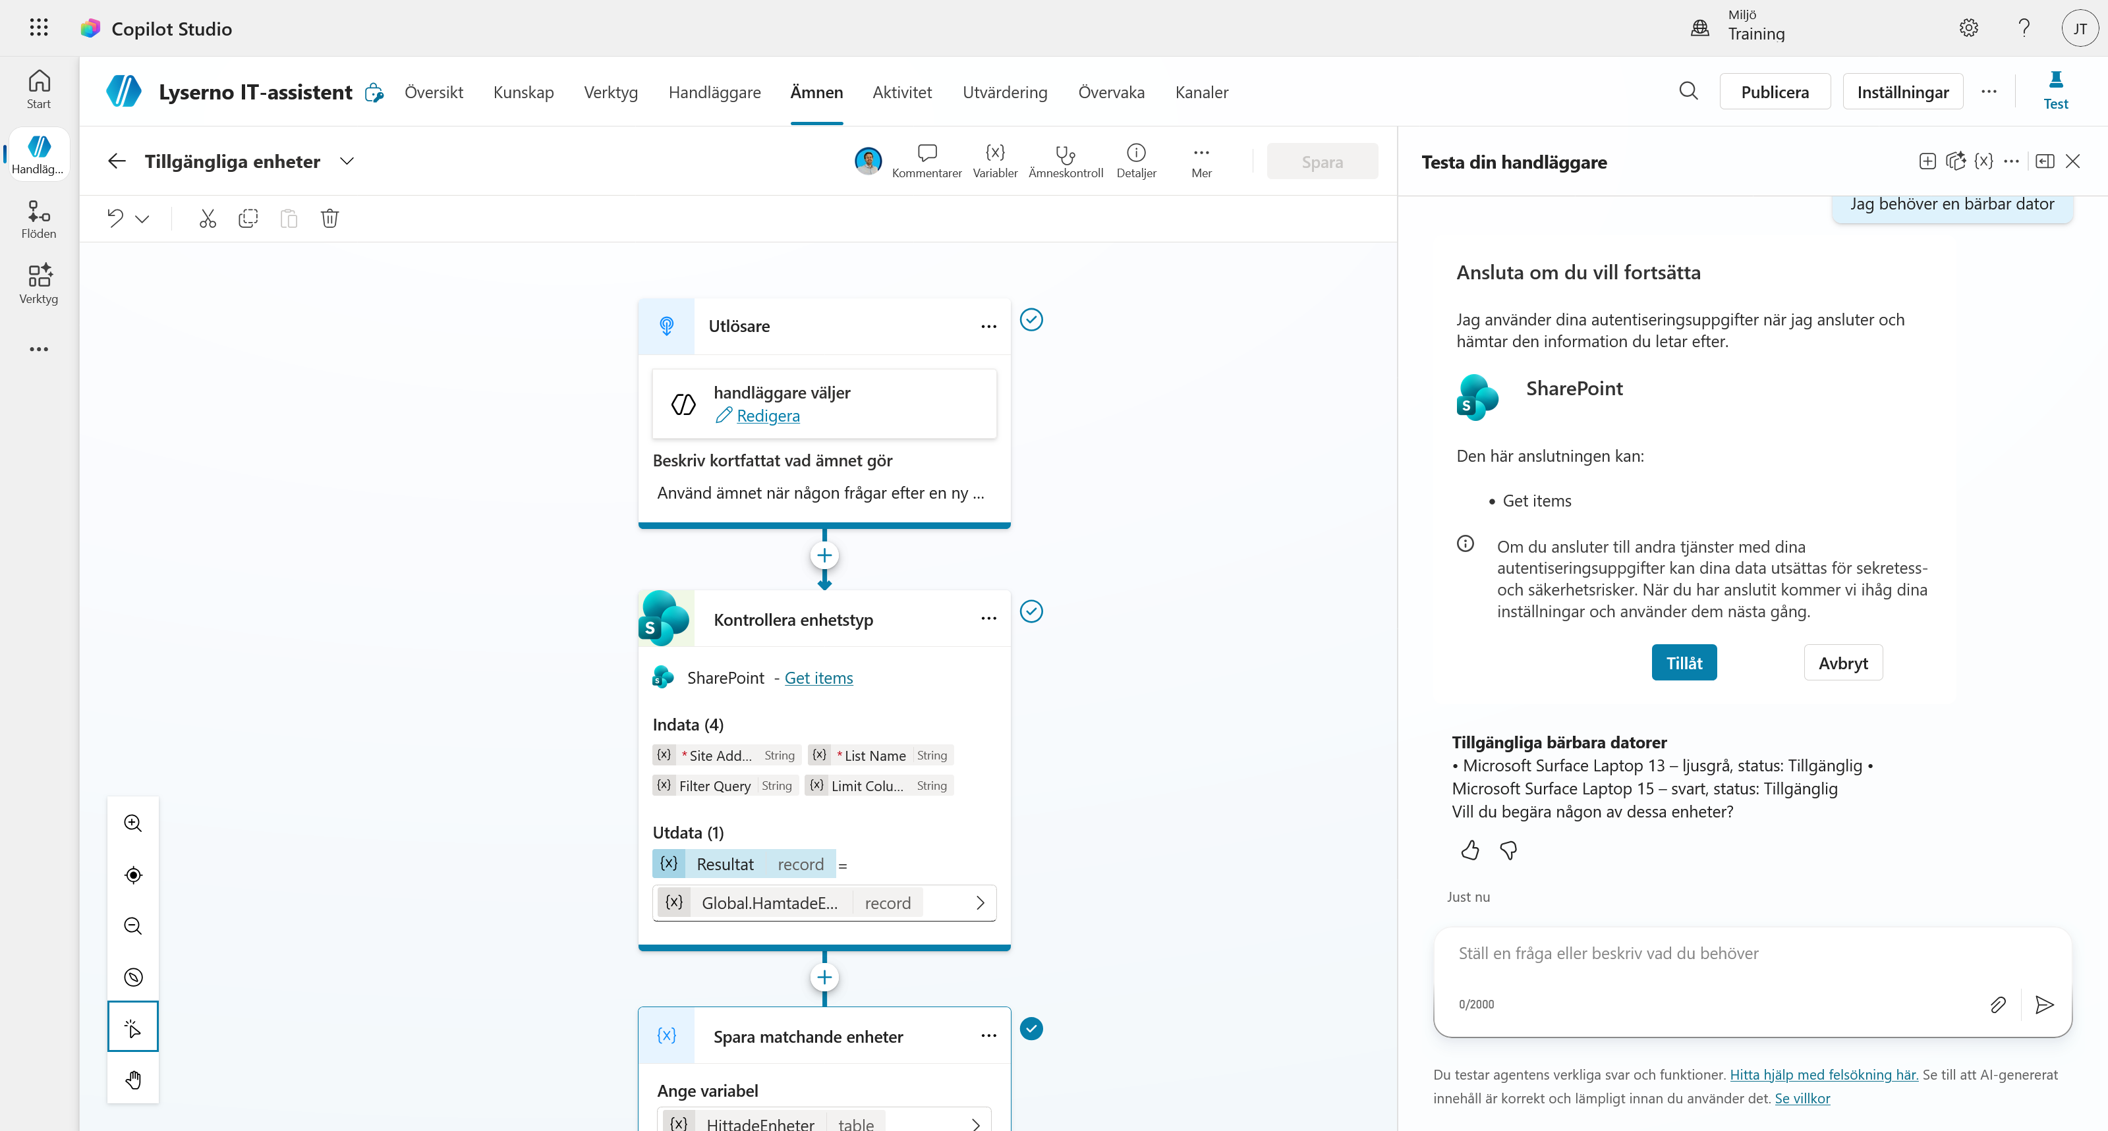Screen dimensions: 2108x1131
Task: Click the undo arrow icon
Action: [x=115, y=218]
